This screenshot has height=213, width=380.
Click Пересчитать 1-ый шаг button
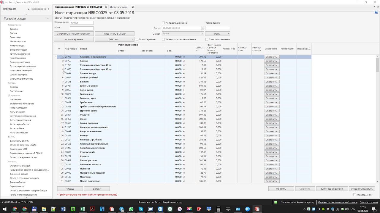pyautogui.click(x=114, y=34)
